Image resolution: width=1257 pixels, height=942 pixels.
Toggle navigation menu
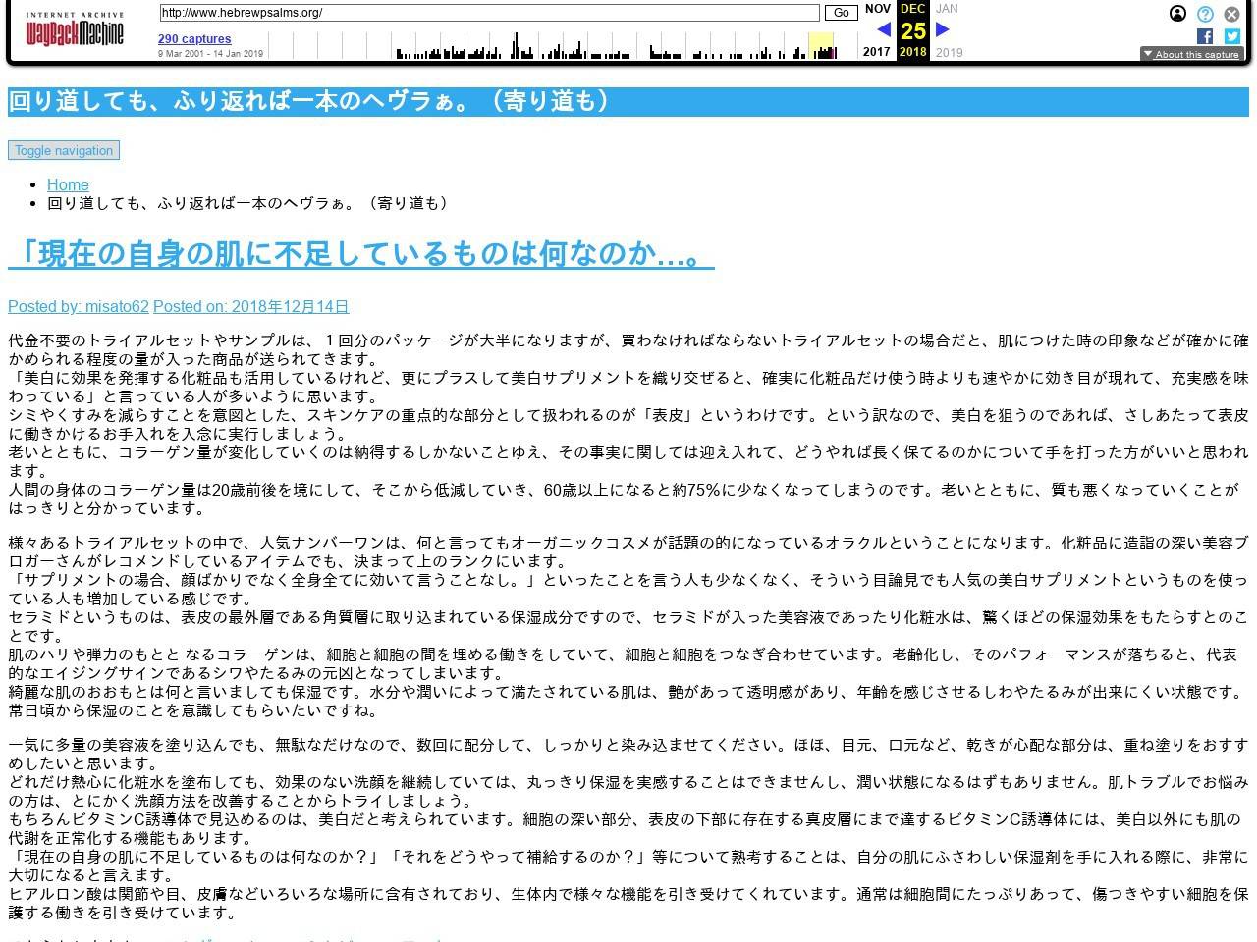tap(64, 150)
